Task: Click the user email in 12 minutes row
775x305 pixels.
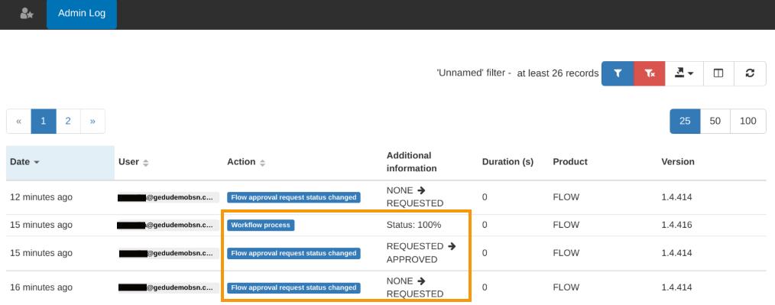Action: point(168,197)
